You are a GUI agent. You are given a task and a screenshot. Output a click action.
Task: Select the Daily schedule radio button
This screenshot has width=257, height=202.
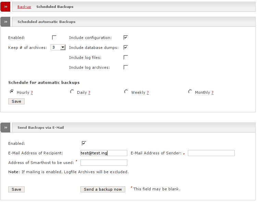72,92
